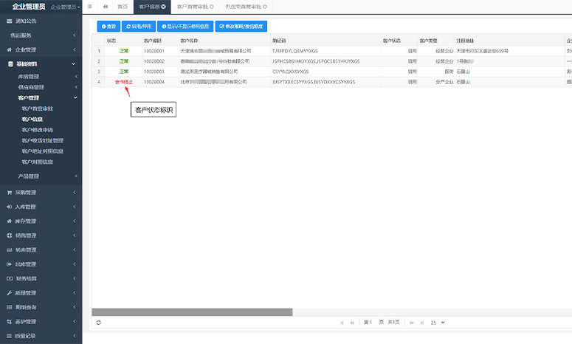This screenshot has height=344, width=572.
Task: Open 客户收货地址管理 in sidebar
Action: click(43, 140)
